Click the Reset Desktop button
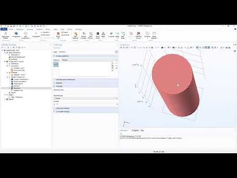The image size is (237, 178). 154,35
